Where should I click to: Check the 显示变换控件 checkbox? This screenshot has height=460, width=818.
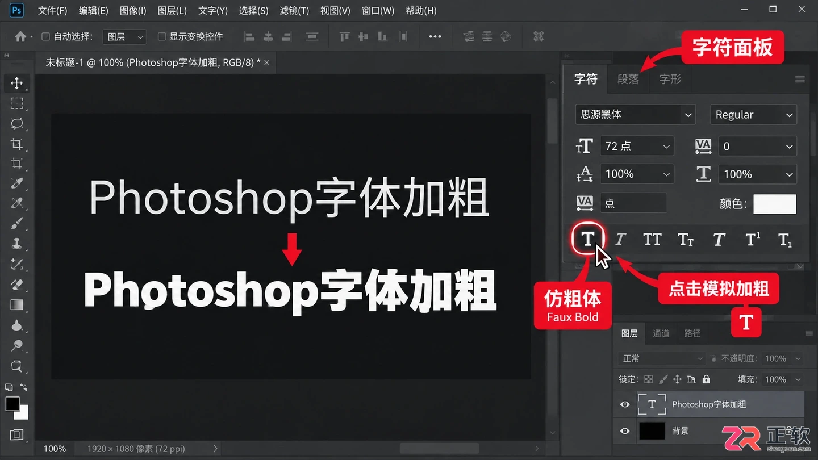coord(162,36)
